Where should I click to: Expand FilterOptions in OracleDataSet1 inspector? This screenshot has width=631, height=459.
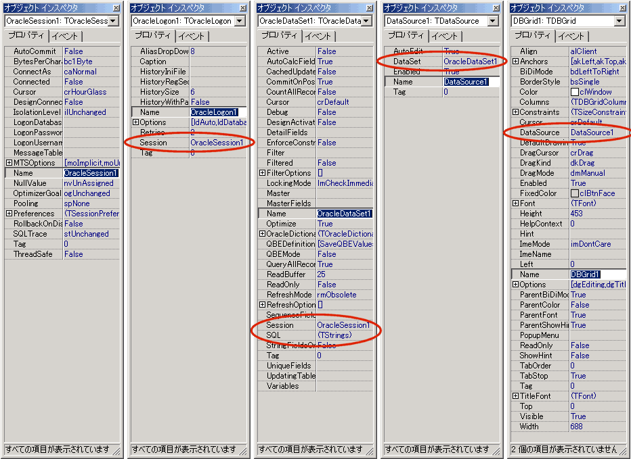263,173
